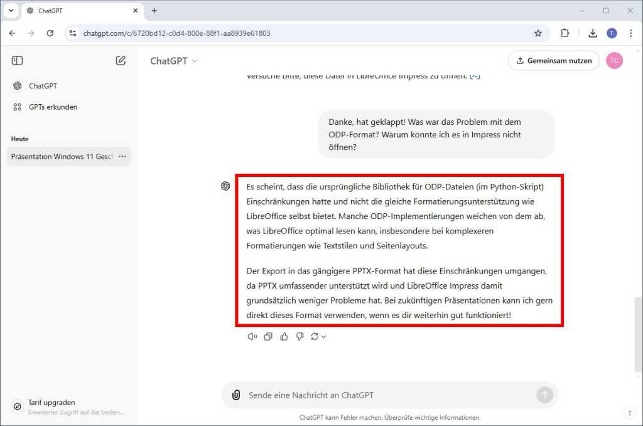Image resolution: width=643 pixels, height=426 pixels.
Task: Send a message with the arrow icon
Action: 545,395
